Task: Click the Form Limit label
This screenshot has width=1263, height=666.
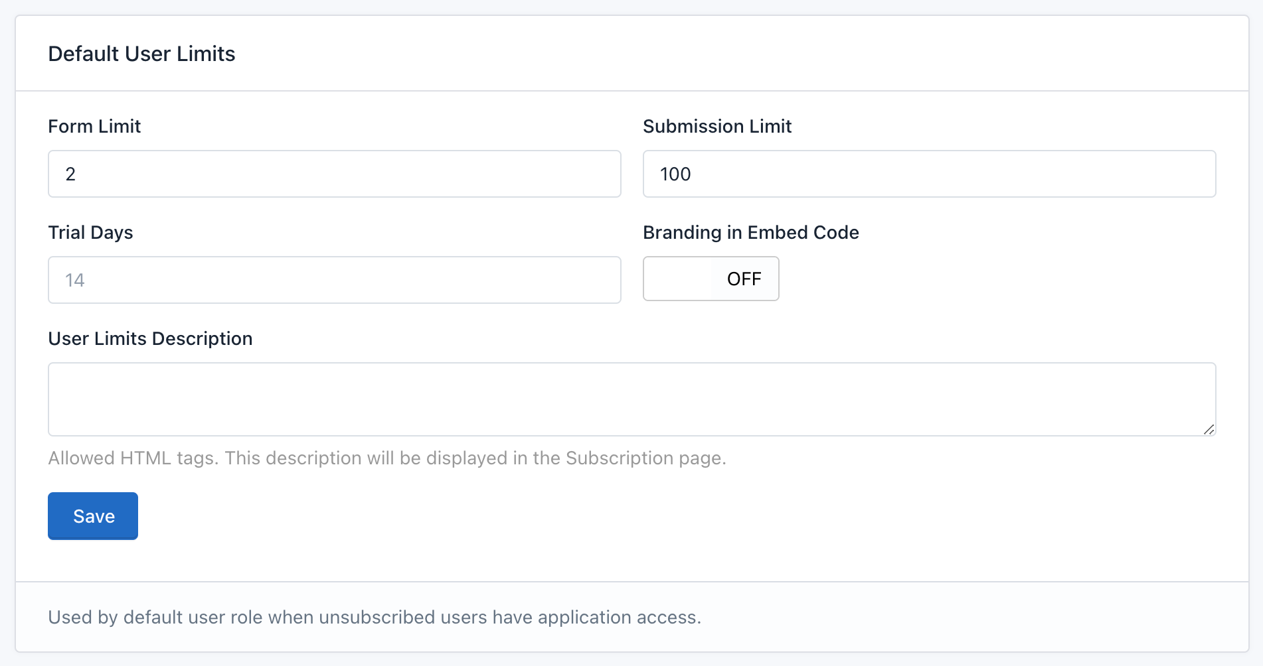Action: tap(94, 126)
